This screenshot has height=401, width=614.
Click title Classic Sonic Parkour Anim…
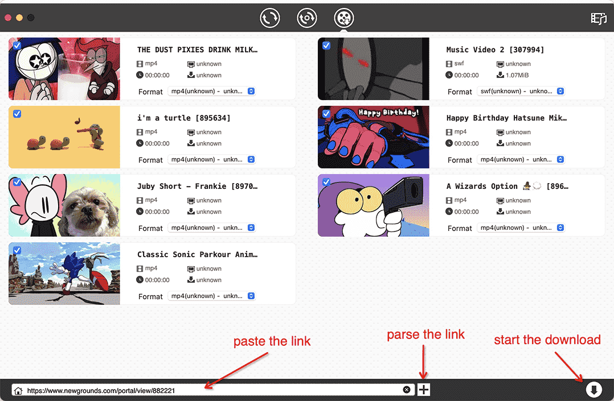click(x=197, y=255)
